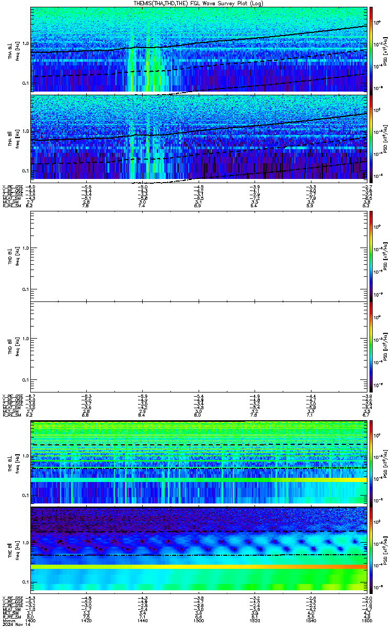Click the THD B-parallel freq [Hz] axis label
392x628 pixels.
pos(17,346)
